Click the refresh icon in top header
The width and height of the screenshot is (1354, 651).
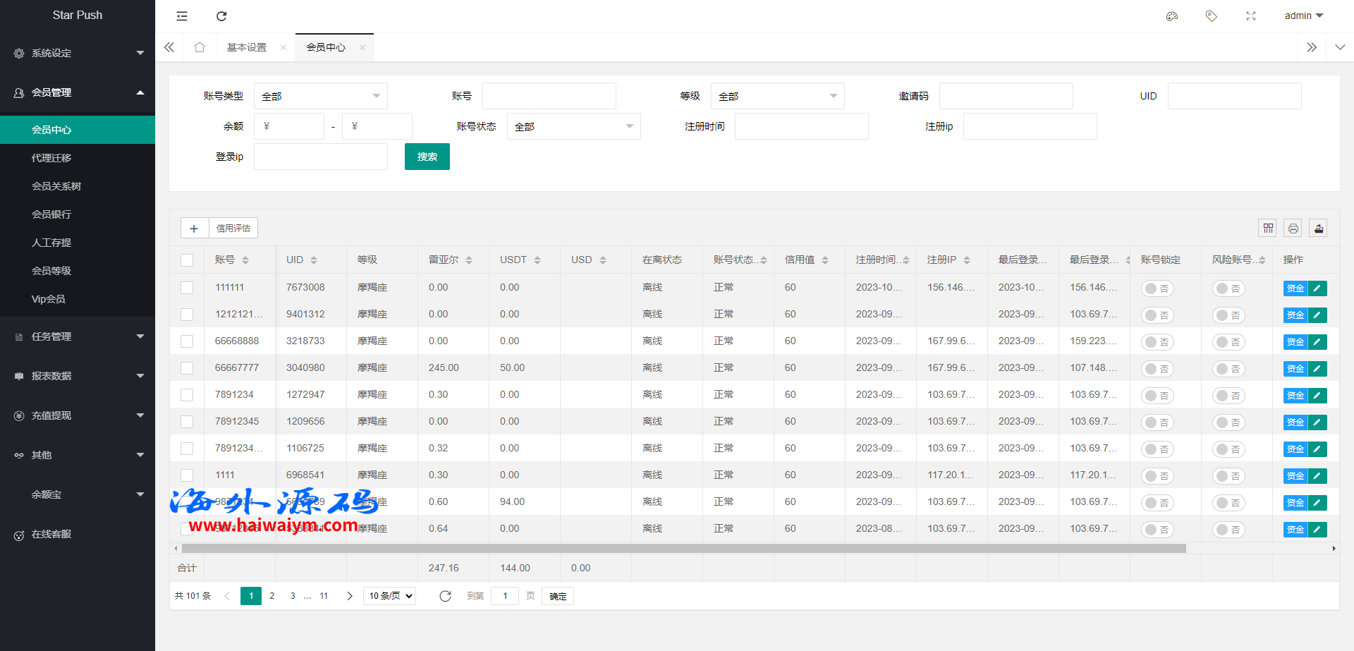click(x=221, y=16)
